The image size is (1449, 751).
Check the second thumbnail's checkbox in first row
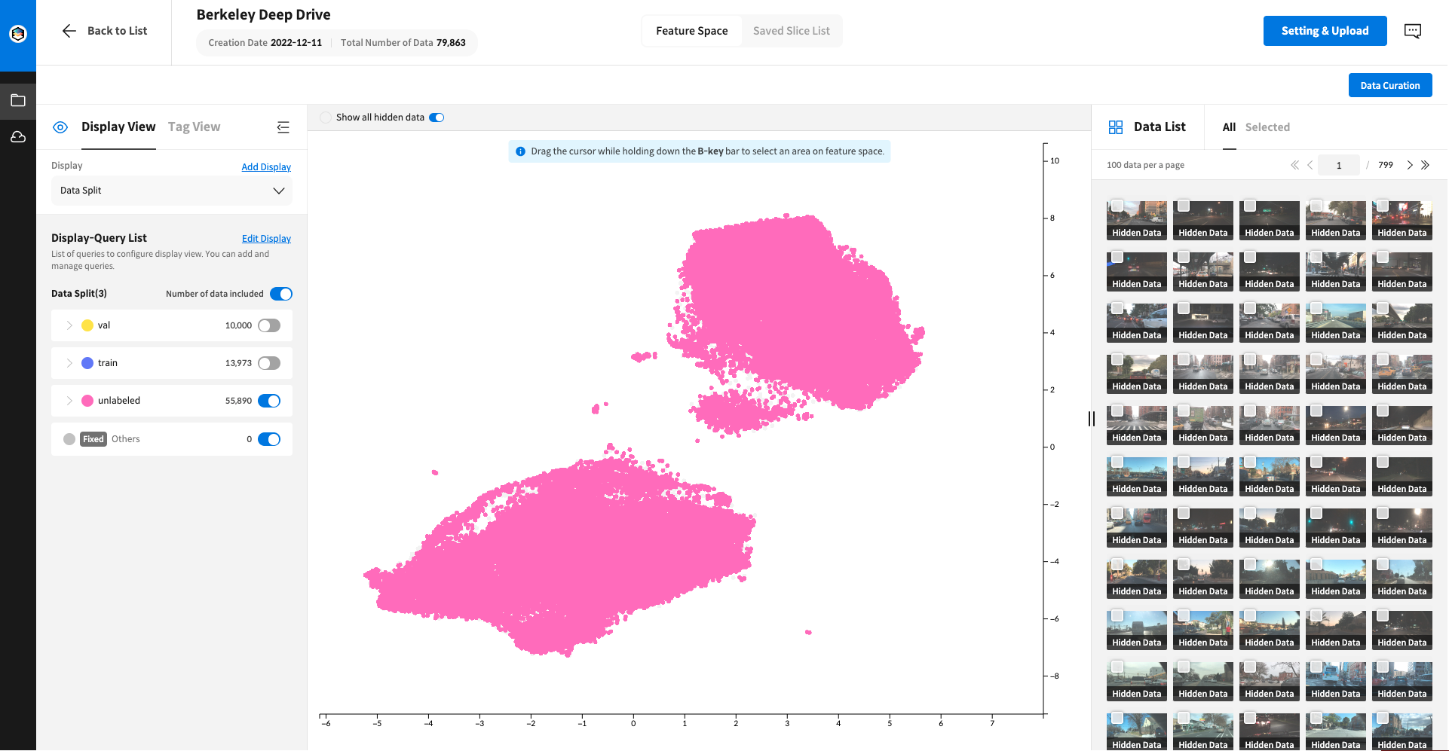[x=1184, y=206]
